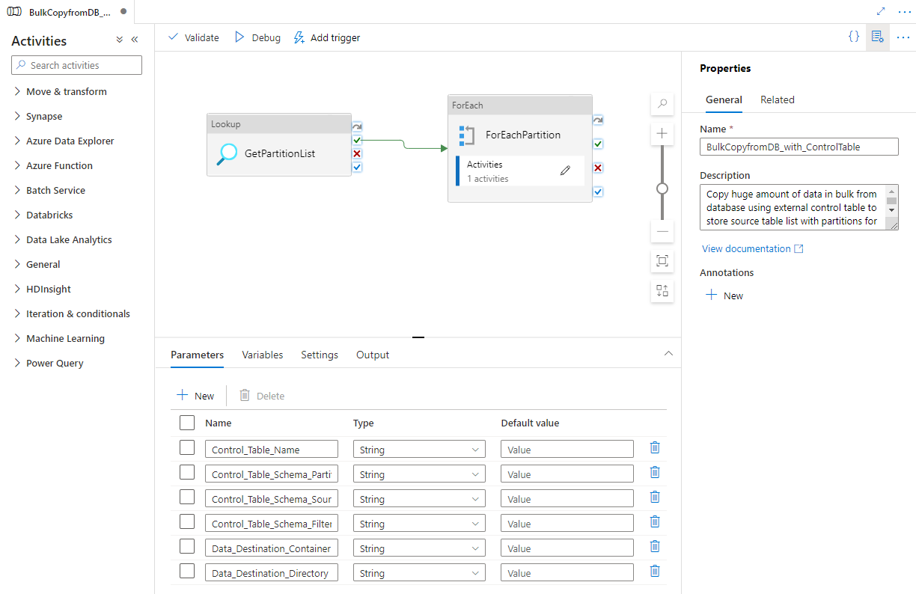This screenshot has width=916, height=594.
Task: Switch to the Variables tab
Action: click(262, 355)
